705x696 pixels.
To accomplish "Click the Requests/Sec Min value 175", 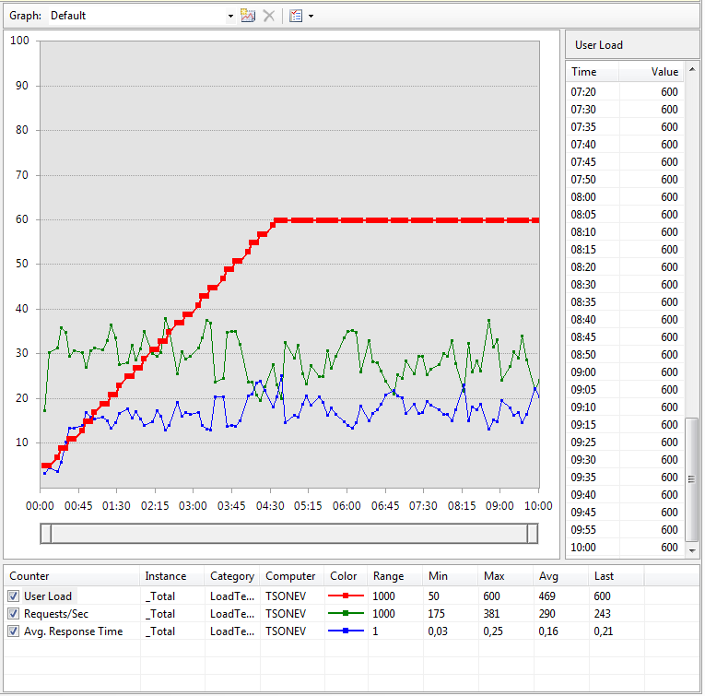I will tap(436, 614).
